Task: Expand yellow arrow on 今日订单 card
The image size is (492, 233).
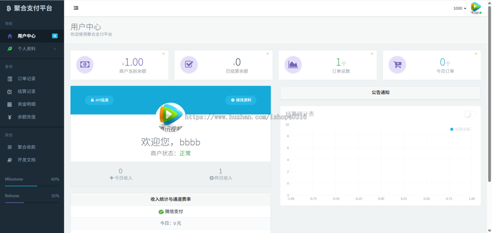Action: (x=476, y=54)
